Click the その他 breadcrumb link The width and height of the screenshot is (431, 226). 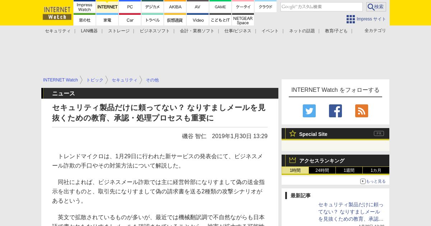pos(152,80)
